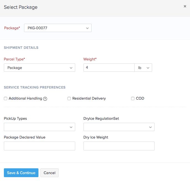Focus the Package Declared Value field
The width and height of the screenshot is (190, 181).
(39, 146)
